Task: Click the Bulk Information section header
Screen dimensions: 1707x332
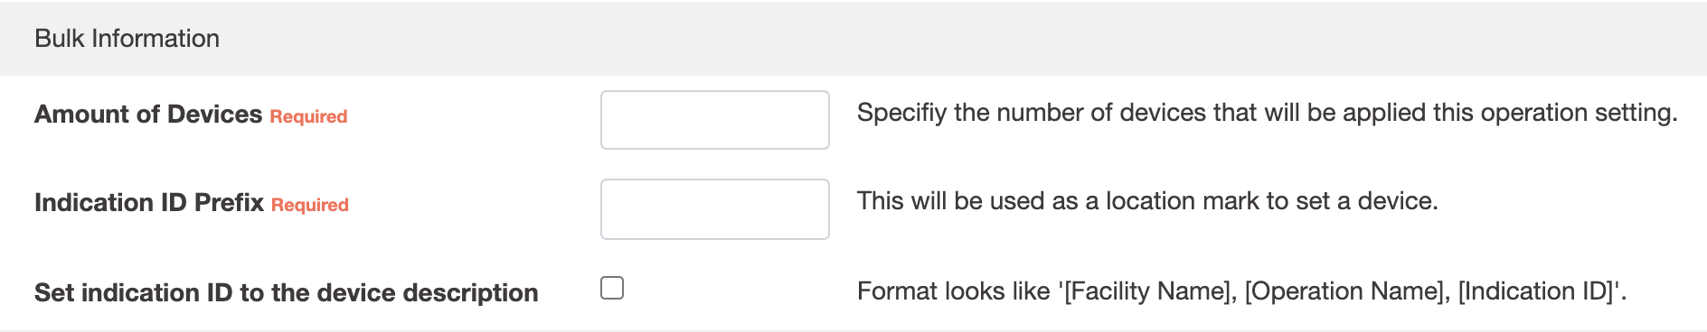Action: coord(127,38)
